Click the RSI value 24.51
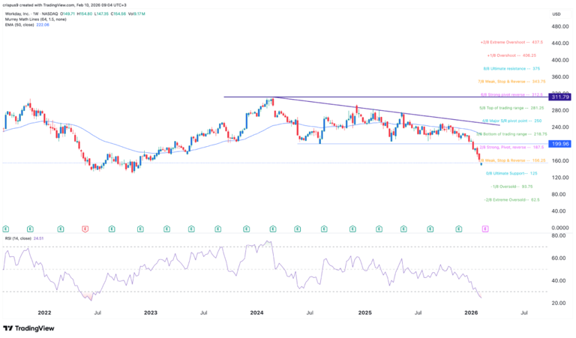Screen dimensions: 576x338 point(38,238)
